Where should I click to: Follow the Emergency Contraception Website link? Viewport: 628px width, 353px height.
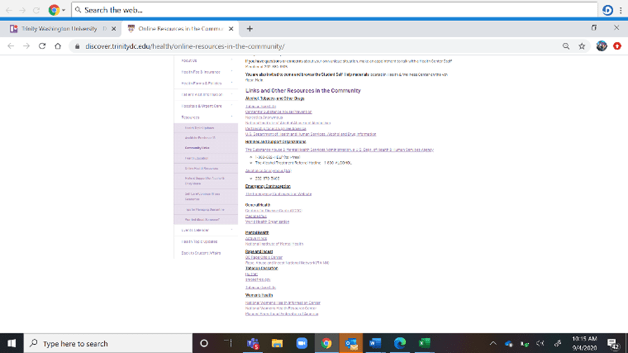tap(278, 194)
